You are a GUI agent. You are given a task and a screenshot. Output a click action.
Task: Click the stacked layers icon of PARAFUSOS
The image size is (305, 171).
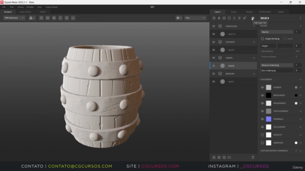coord(220,26)
